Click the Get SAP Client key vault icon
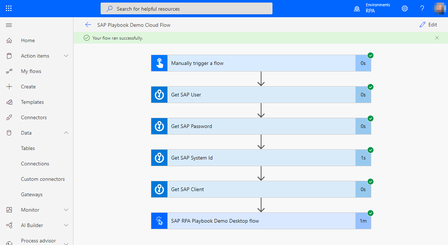Viewport: 448px width, 245px height. coord(159,189)
